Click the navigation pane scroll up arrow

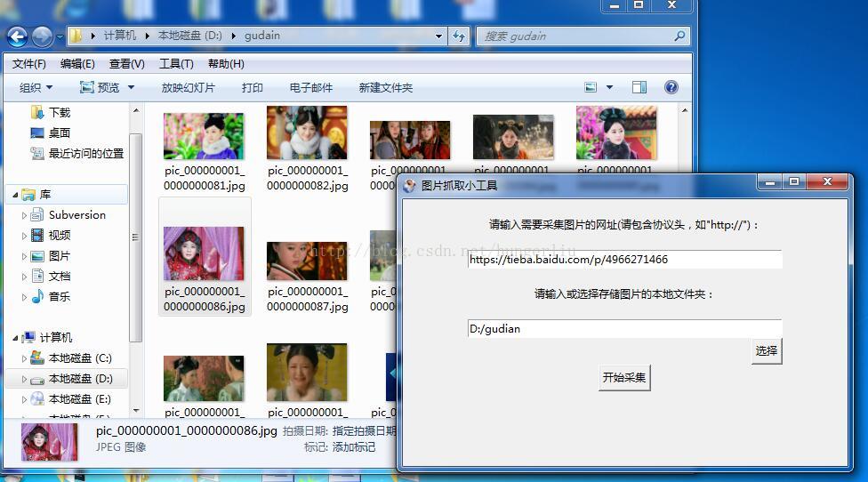[136, 110]
